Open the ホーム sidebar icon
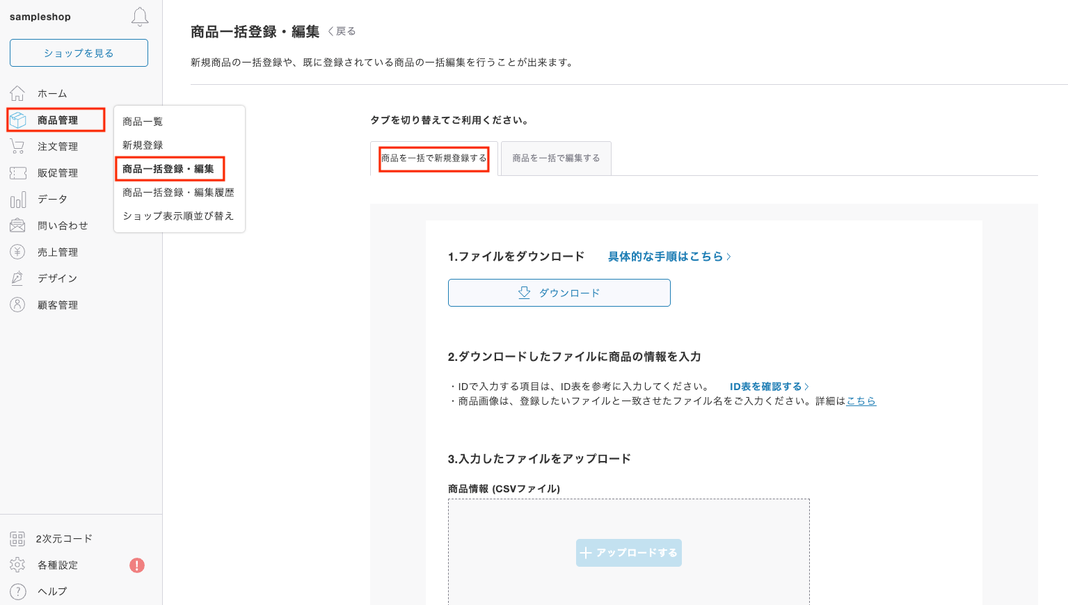Viewport: 1068px width, 605px height. pyautogui.click(x=17, y=92)
